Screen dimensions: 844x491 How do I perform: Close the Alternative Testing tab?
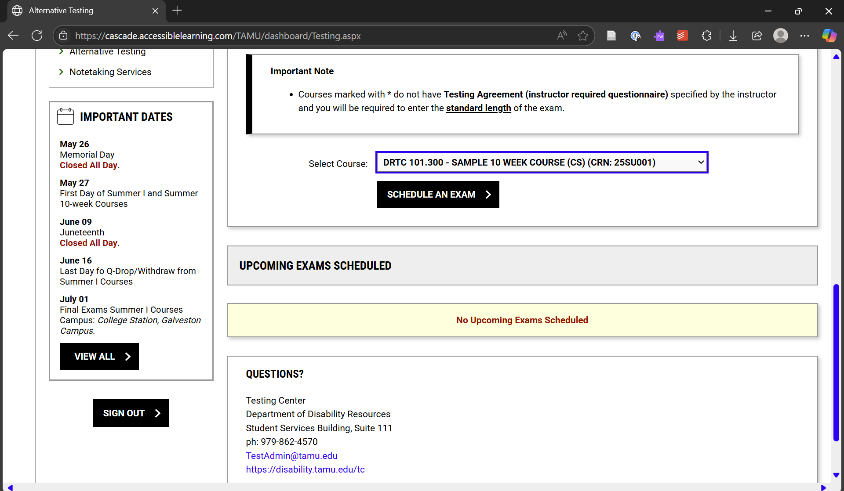coord(155,11)
